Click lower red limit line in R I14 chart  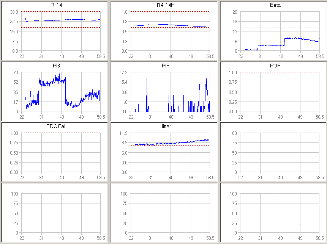(x=61, y=27)
